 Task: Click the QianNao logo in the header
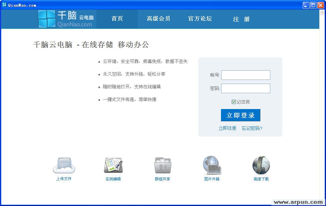click(66, 19)
